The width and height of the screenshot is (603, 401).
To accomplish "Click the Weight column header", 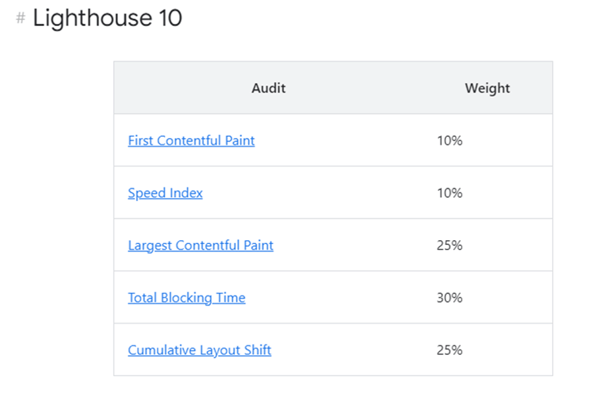I will click(x=487, y=88).
